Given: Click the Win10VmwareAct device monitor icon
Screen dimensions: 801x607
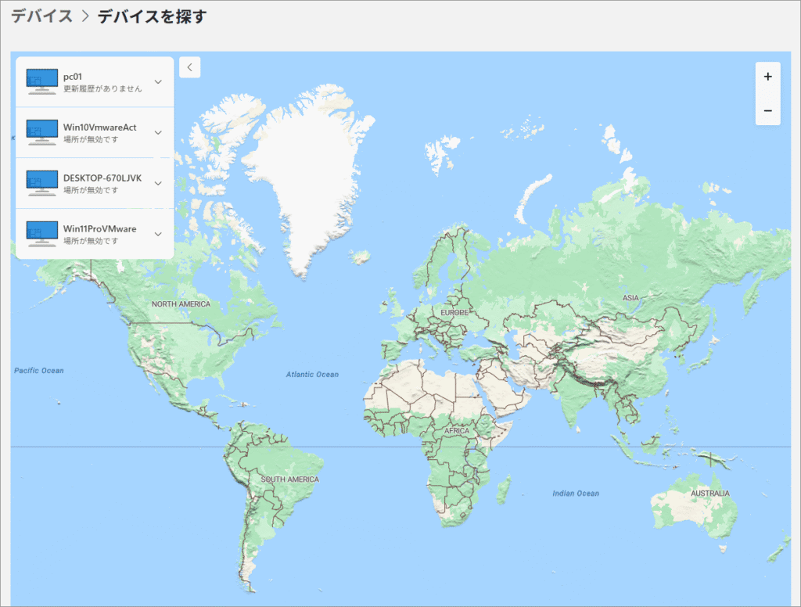Looking at the screenshot, I should pyautogui.click(x=42, y=132).
